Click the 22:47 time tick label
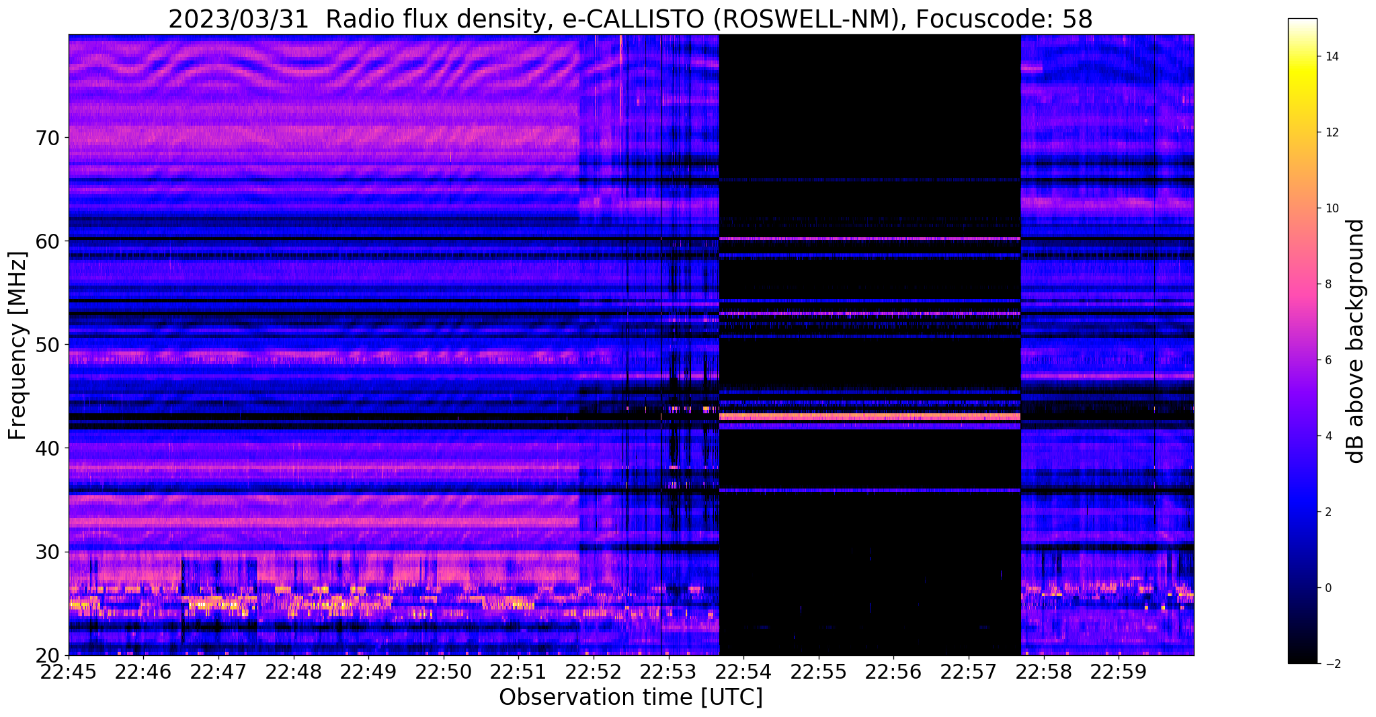Image resolution: width=1376 pixels, height=717 pixels. click(218, 671)
